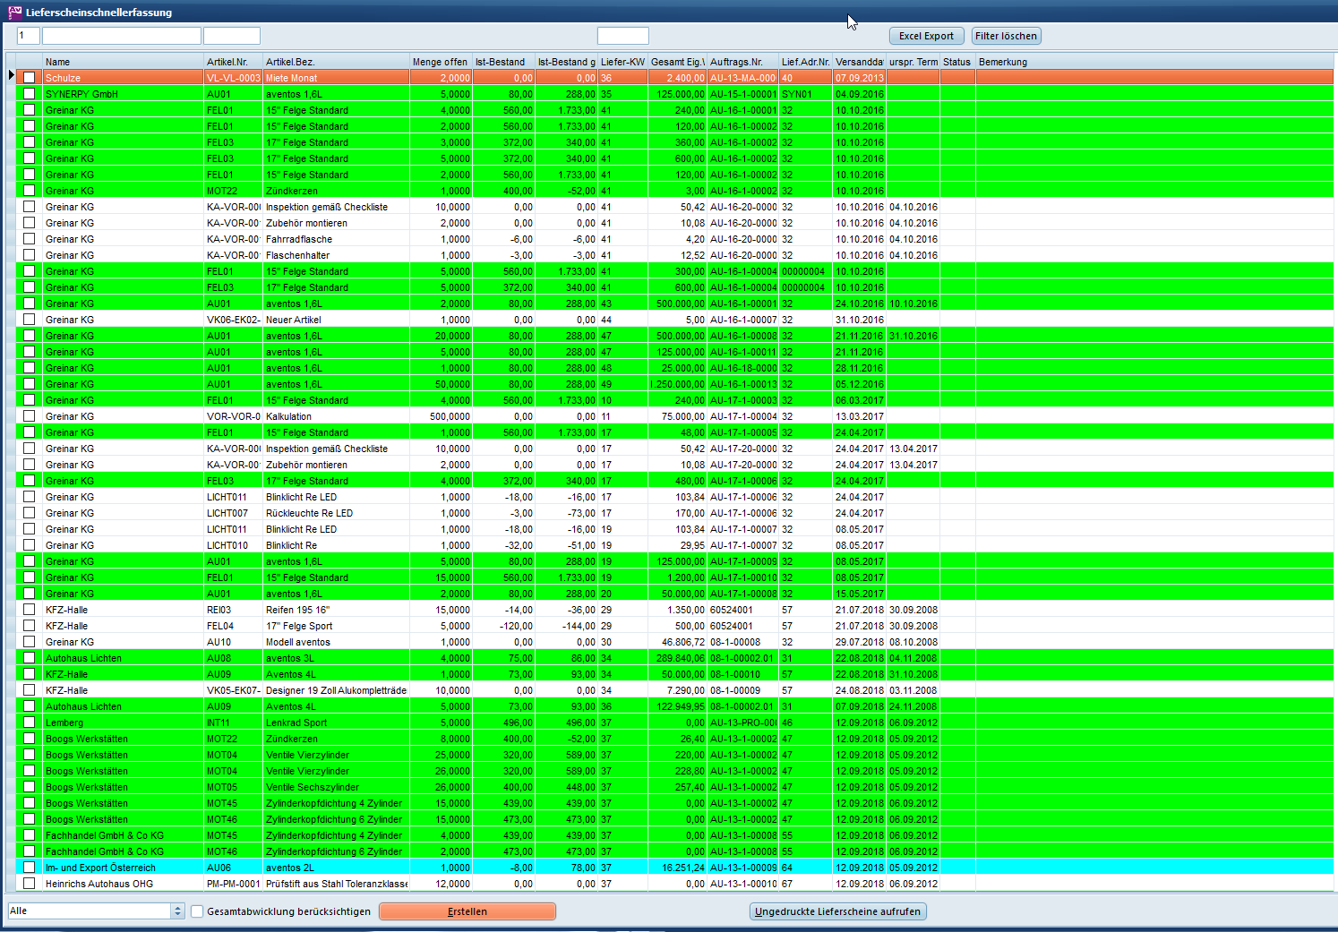Focus the name filter input field

[121, 36]
